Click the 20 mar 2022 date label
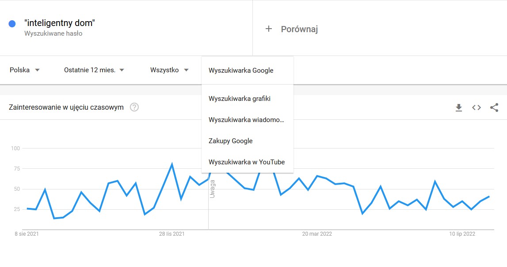The width and height of the screenshot is (507, 267). point(317,234)
